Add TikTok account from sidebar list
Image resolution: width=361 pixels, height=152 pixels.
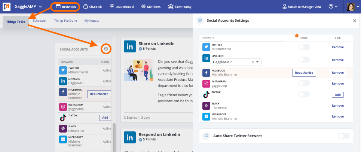[x=105, y=118]
